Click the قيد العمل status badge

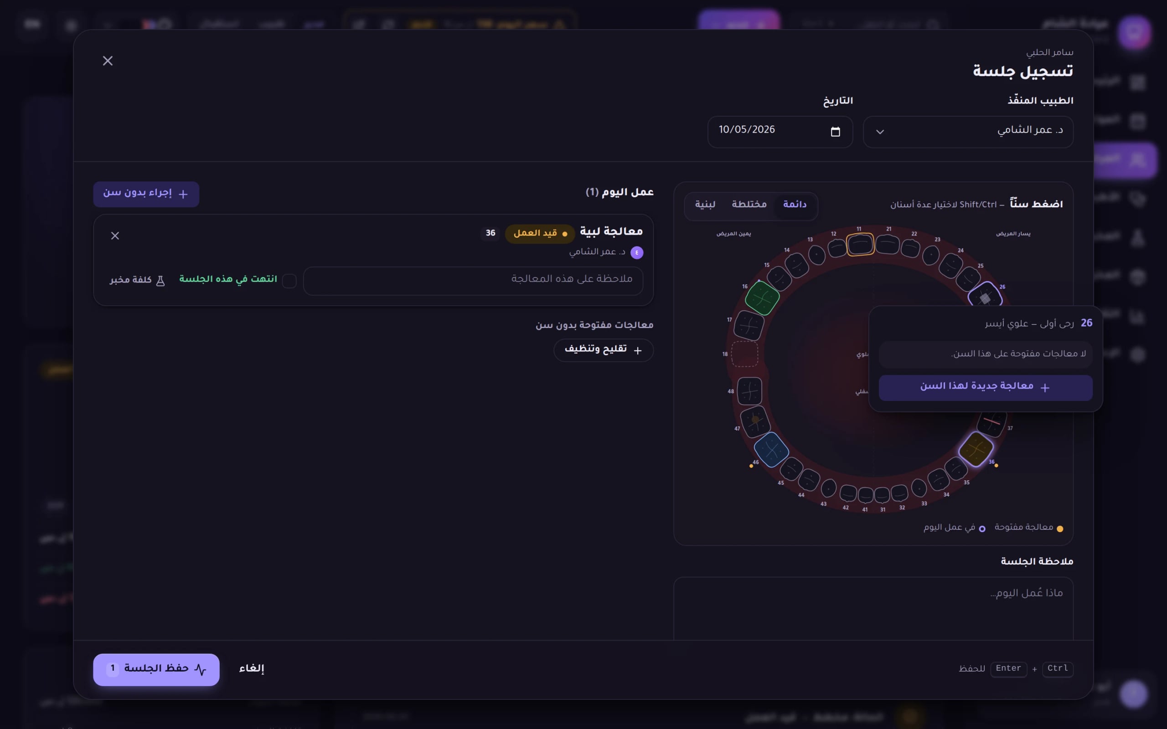[540, 234]
